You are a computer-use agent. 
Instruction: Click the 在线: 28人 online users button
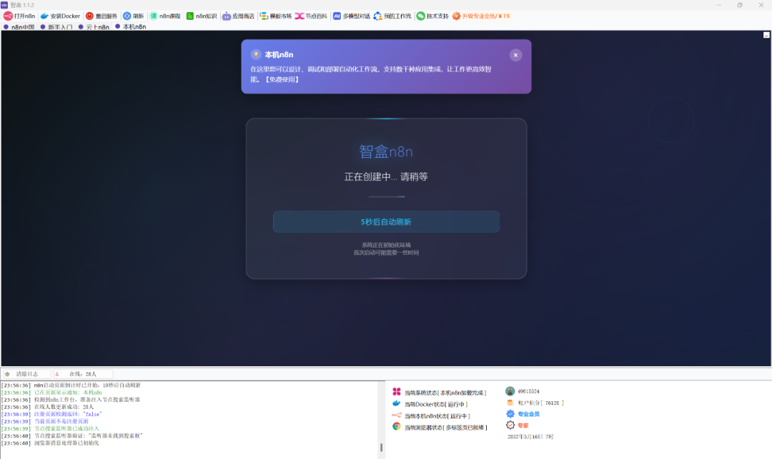tap(83, 374)
